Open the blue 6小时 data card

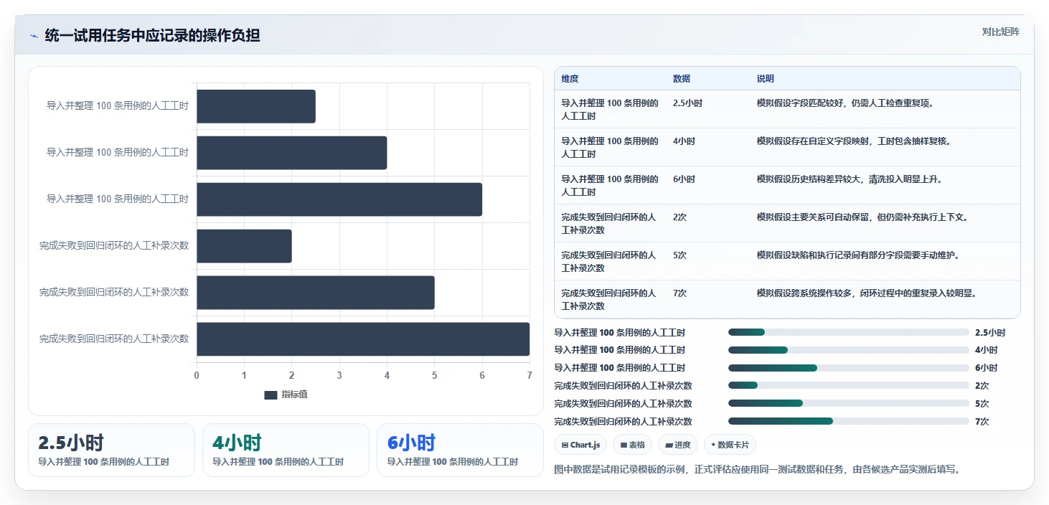pyautogui.click(x=460, y=450)
